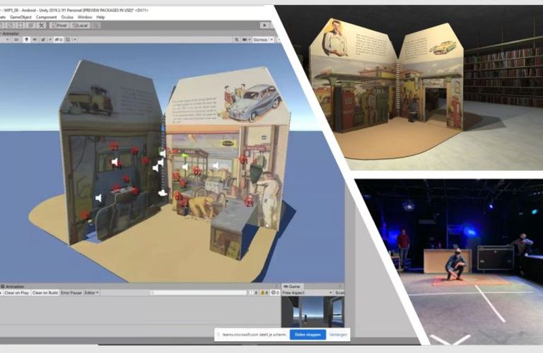Toggle the scene grid icon
543x353 pixels.
[68, 40]
